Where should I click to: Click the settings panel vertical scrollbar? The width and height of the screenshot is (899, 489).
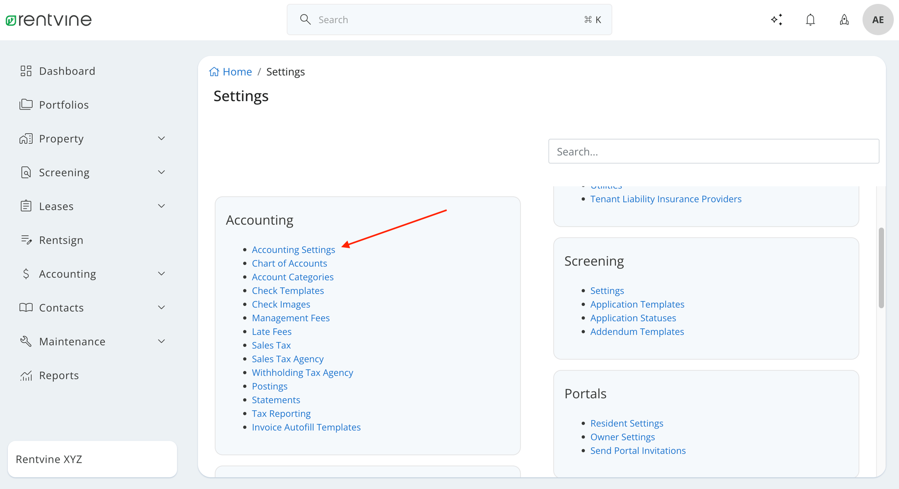coord(881,268)
